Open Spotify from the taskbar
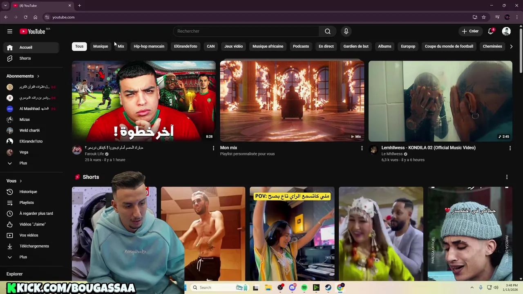This screenshot has width=523, height=294. 304,288
